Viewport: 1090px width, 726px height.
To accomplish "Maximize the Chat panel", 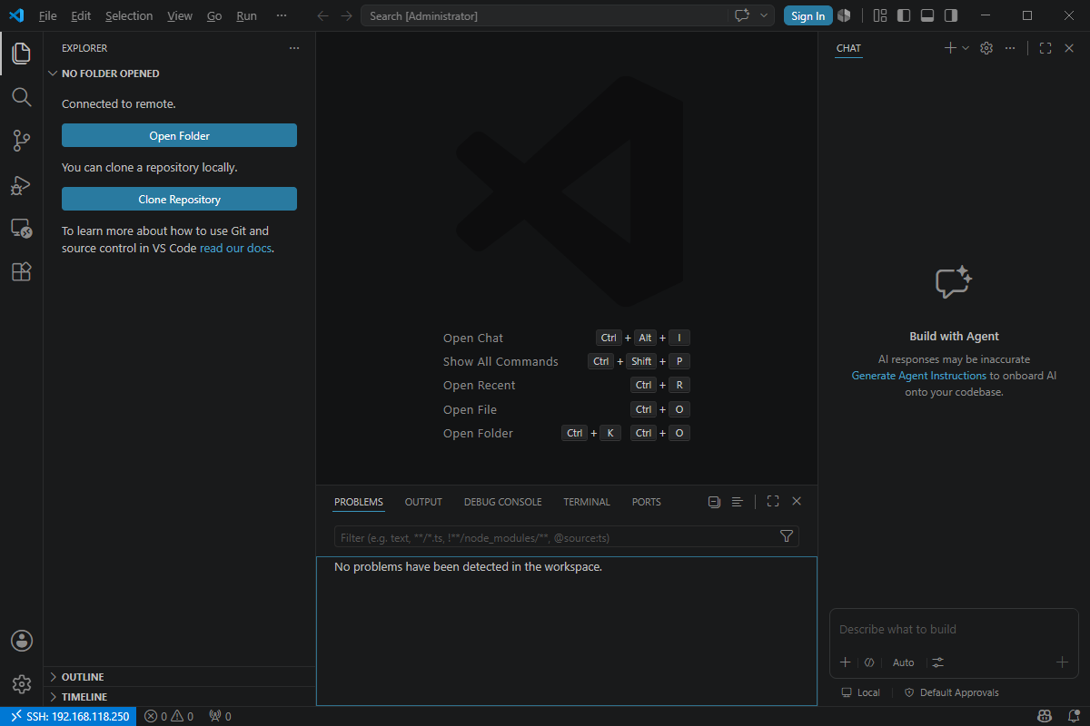I will tap(1045, 48).
